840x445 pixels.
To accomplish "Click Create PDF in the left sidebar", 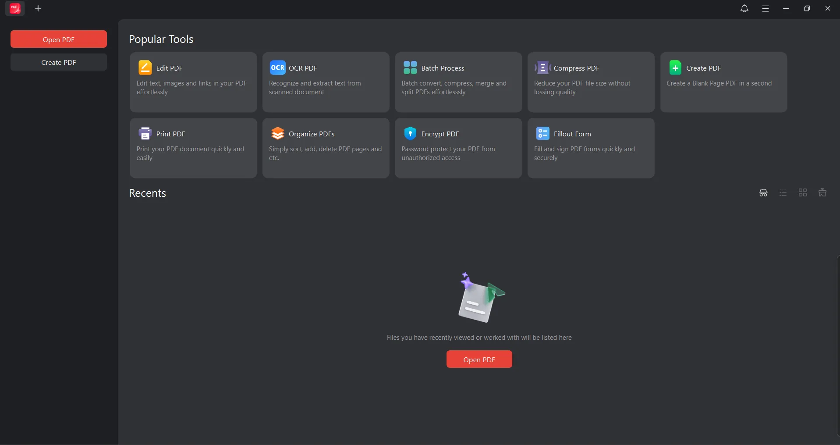I will coord(59,62).
